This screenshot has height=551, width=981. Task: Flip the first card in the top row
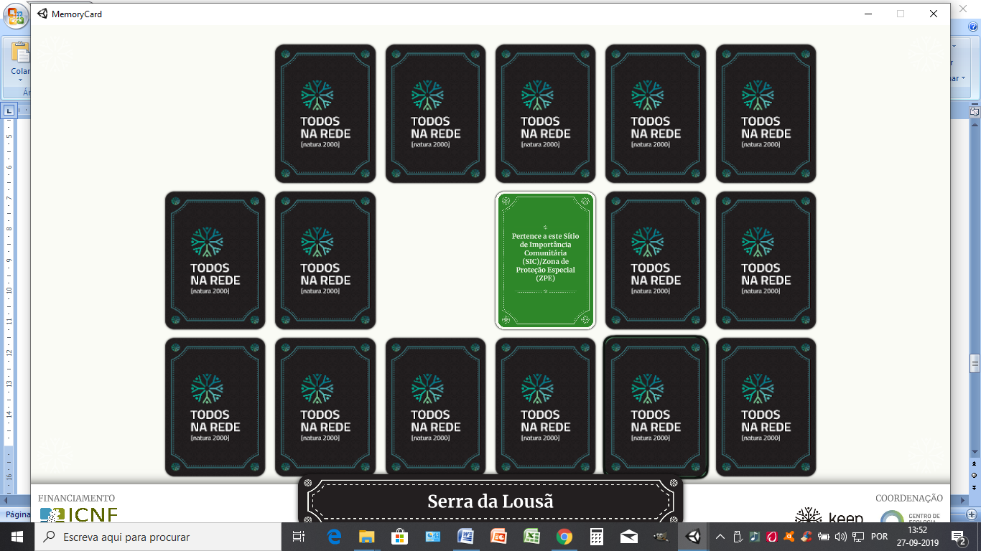point(325,113)
